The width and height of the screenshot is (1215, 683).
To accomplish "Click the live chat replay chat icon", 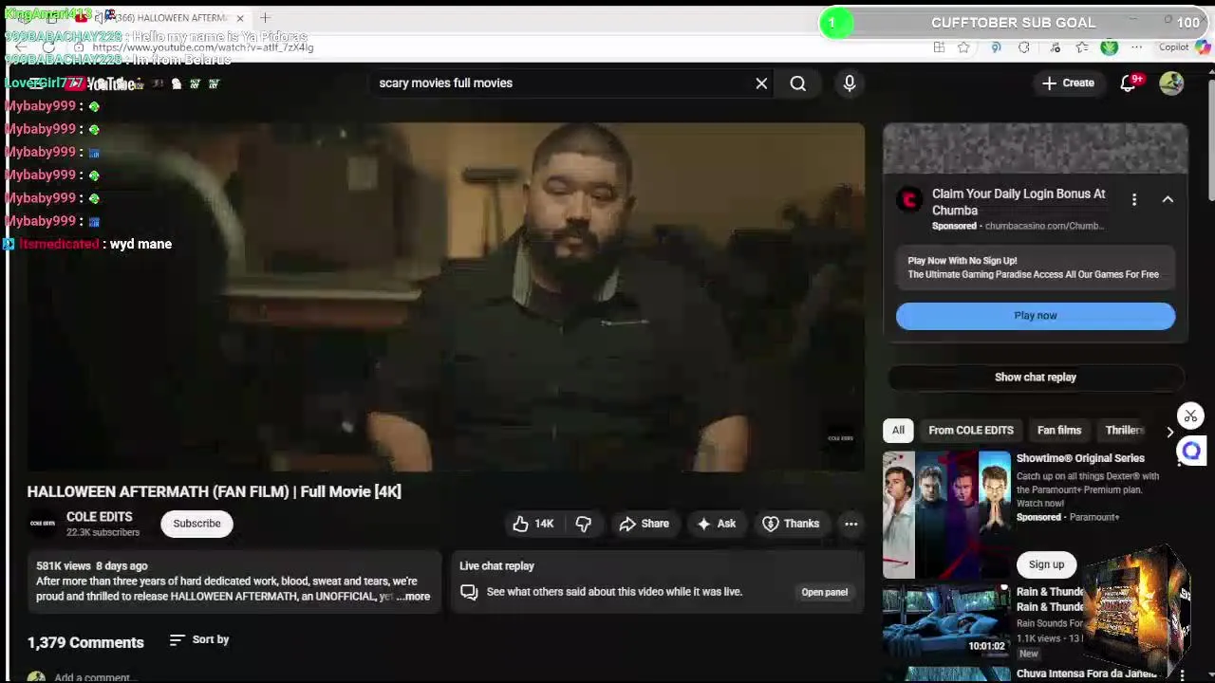I will [469, 592].
